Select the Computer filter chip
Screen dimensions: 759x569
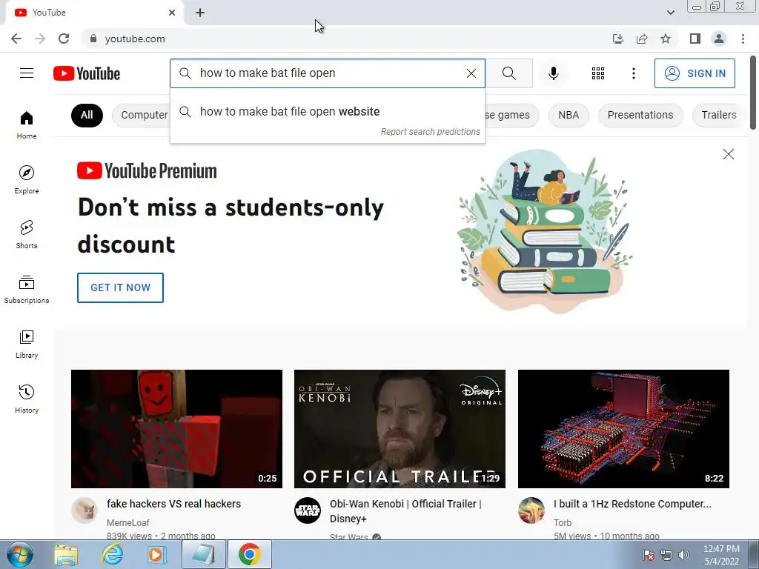tap(142, 115)
